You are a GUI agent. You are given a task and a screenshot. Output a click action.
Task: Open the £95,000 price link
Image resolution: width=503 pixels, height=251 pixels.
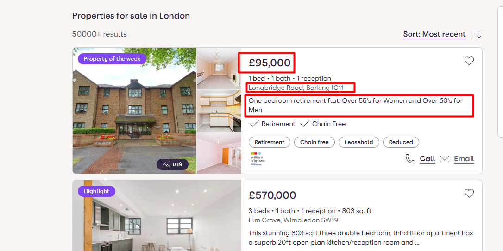click(x=270, y=63)
